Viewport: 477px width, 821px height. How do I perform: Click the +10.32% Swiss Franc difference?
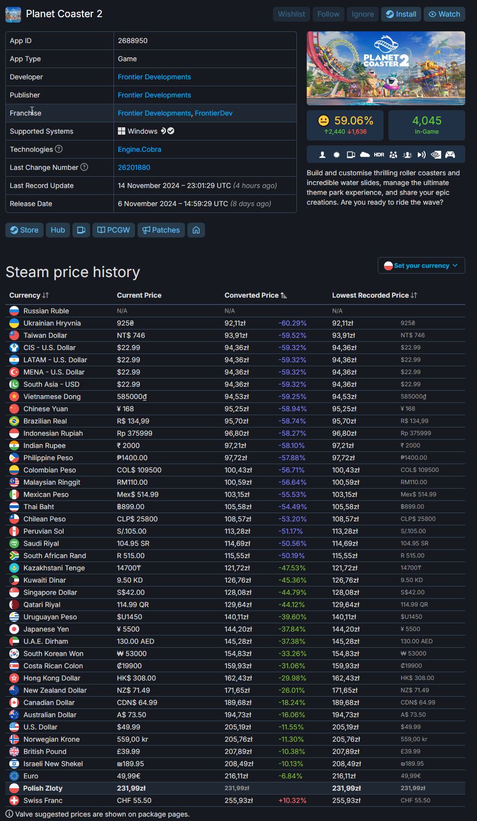[x=293, y=800]
